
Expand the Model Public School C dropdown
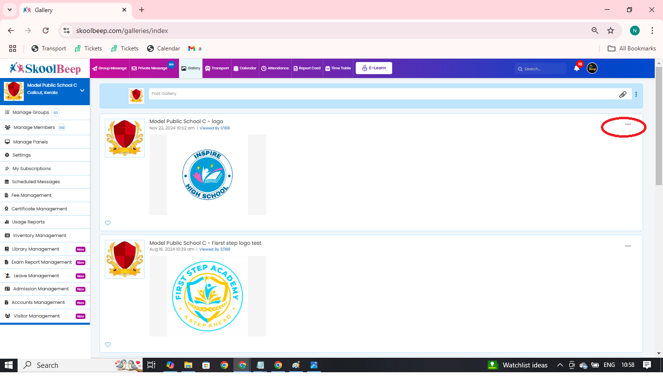82,91
